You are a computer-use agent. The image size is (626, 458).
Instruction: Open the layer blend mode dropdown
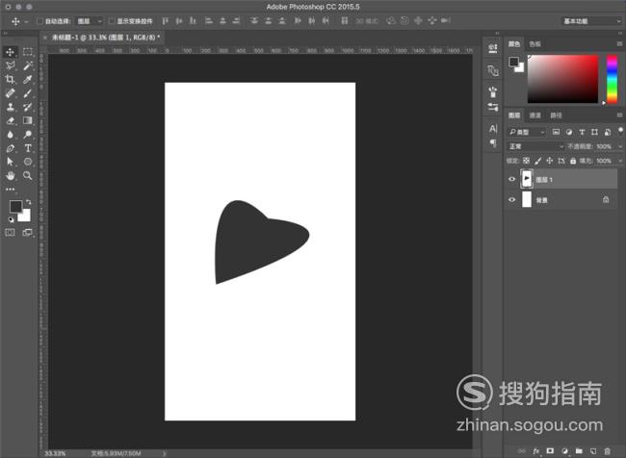[535, 146]
